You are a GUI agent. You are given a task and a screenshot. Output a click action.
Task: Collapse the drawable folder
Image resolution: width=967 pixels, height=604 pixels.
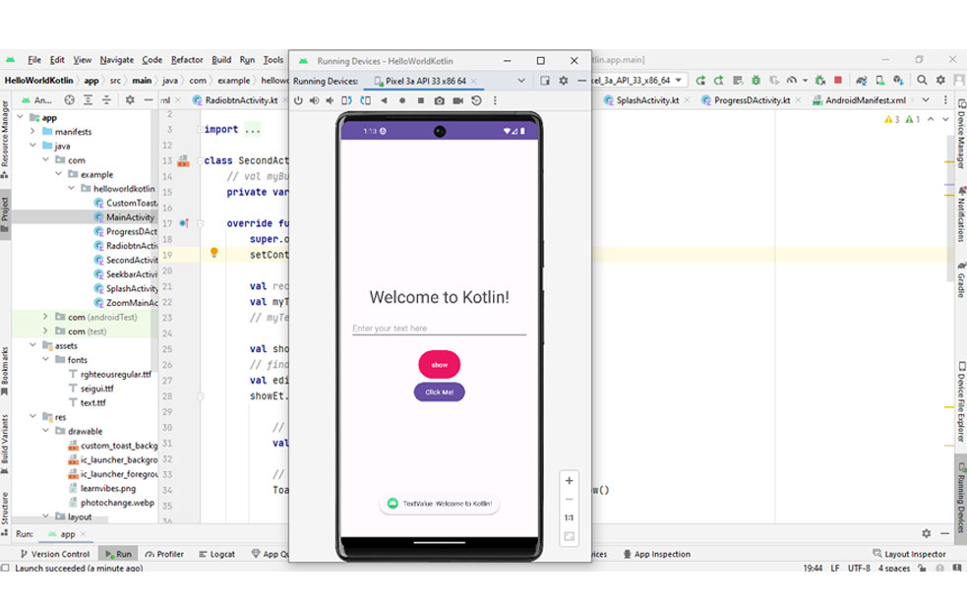(45, 431)
